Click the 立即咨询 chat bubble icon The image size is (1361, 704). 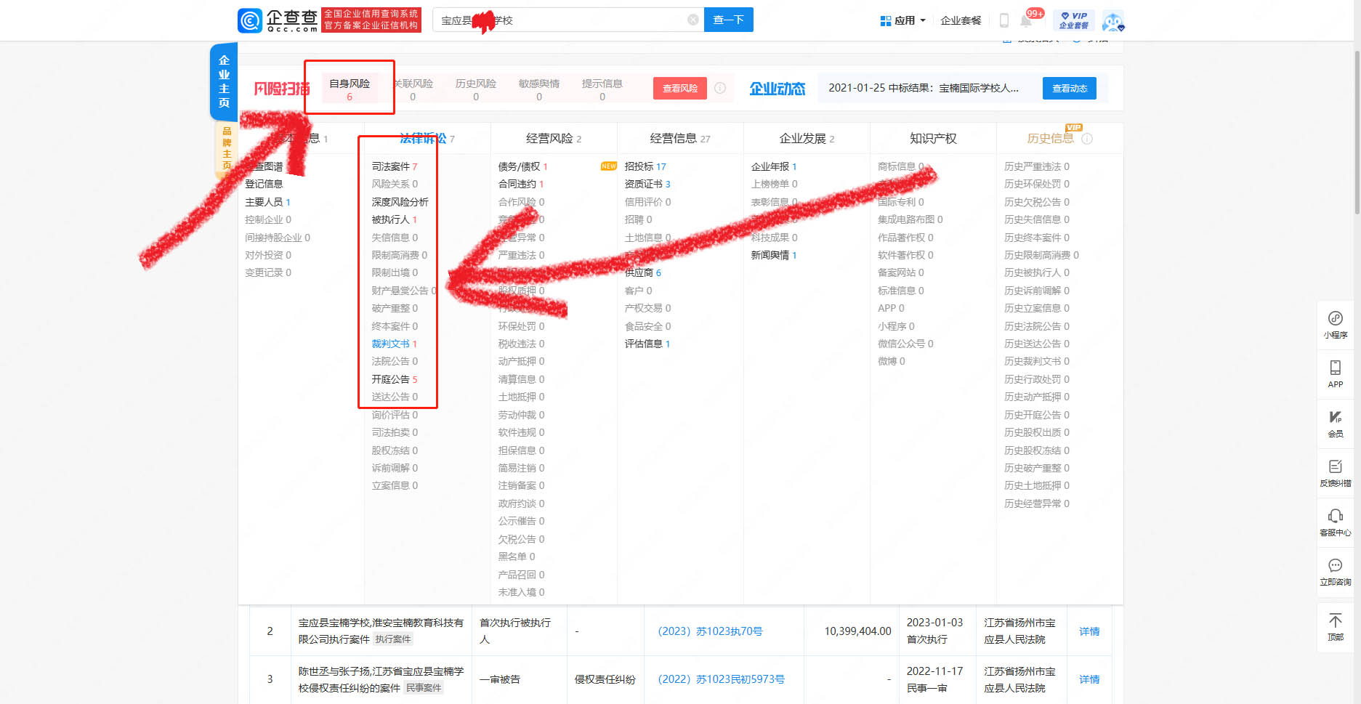[x=1335, y=571]
